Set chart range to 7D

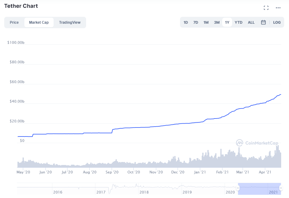[196, 22]
